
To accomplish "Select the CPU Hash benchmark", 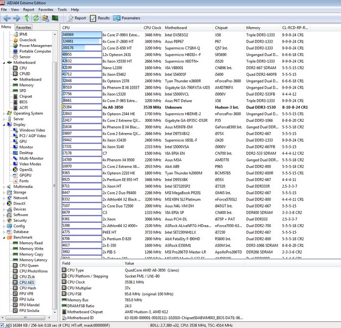I will (x=25, y=288).
